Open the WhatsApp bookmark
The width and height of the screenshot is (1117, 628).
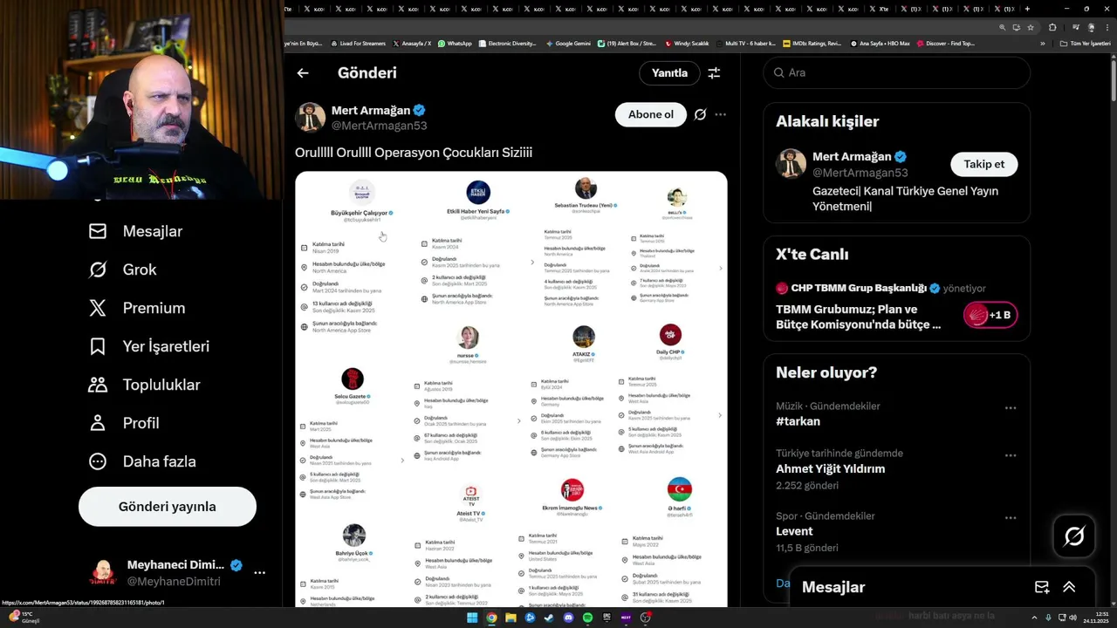pyautogui.click(x=455, y=44)
